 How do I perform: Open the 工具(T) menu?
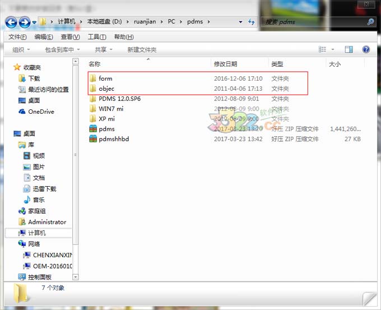pyautogui.click(x=97, y=36)
